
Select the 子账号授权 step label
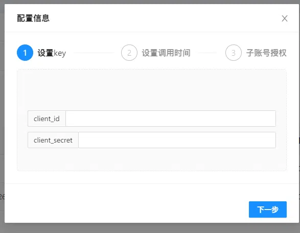tap(266, 53)
